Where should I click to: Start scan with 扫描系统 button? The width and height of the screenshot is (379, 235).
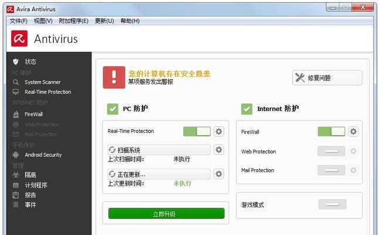[159, 150]
